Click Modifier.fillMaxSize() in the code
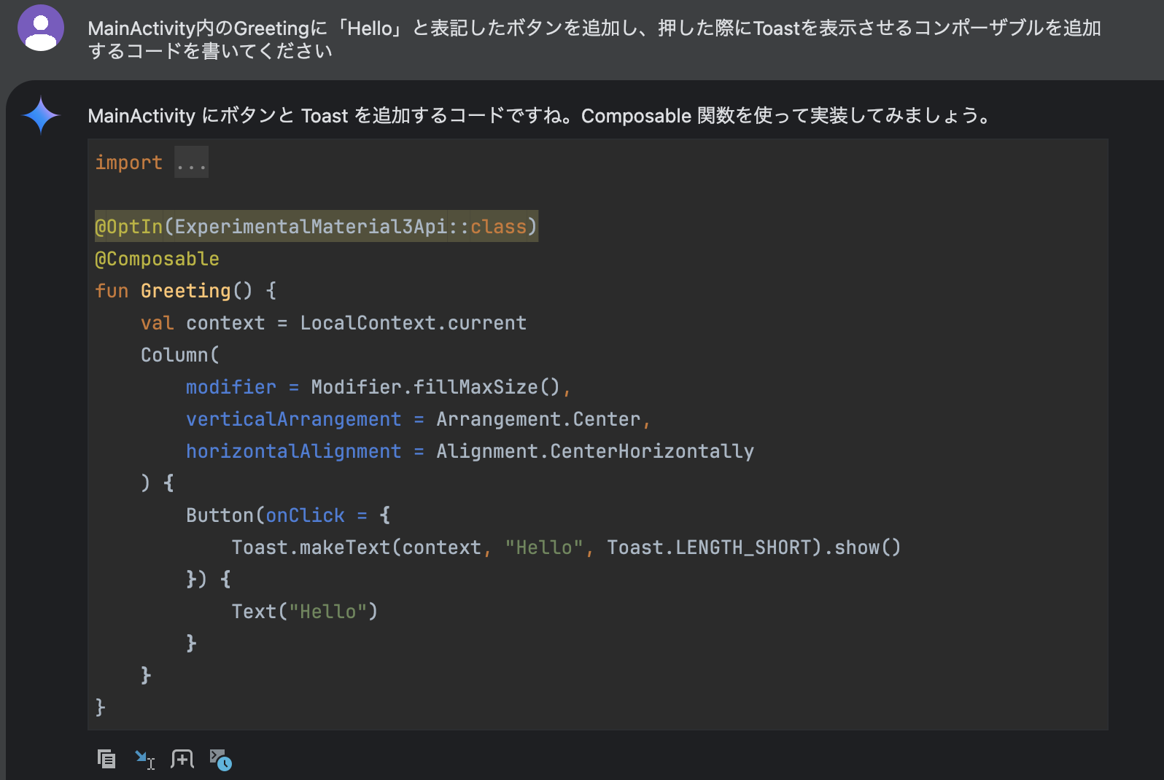The image size is (1164, 780). tap(435, 387)
